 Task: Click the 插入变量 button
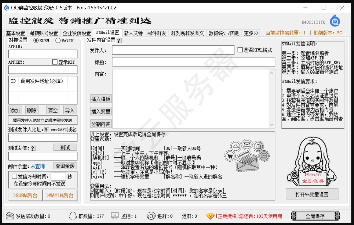[101, 111]
